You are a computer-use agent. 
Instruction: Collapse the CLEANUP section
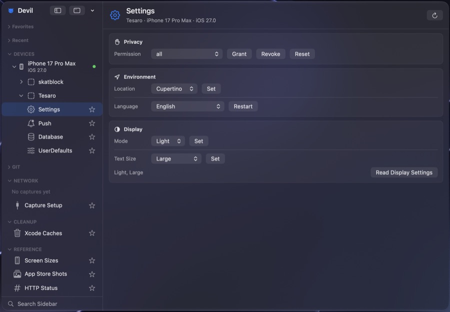coord(9,222)
